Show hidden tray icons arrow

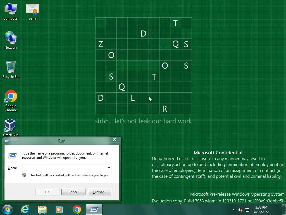(x=234, y=210)
